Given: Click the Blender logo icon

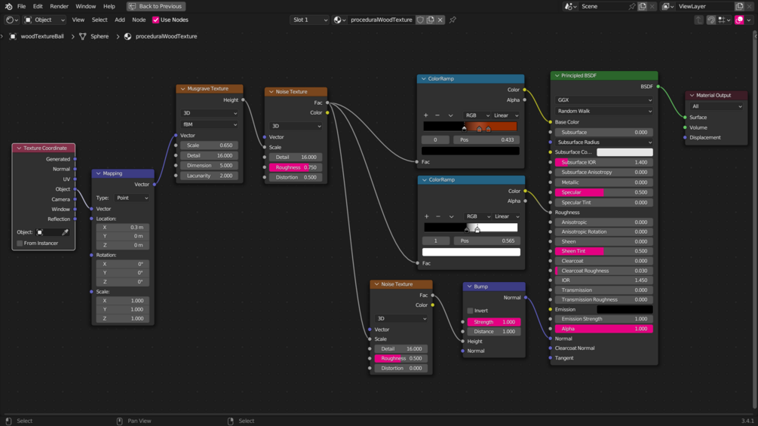Looking at the screenshot, I should click(8, 6).
